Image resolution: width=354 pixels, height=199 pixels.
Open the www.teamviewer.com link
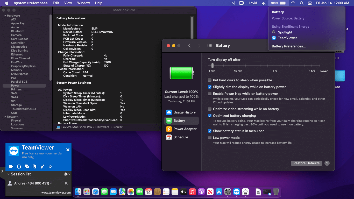click(56, 193)
